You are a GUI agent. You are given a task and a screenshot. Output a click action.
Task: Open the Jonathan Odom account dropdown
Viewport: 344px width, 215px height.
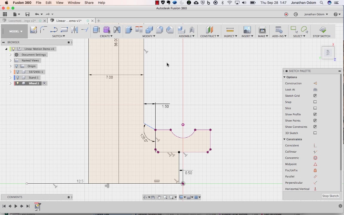316,14
